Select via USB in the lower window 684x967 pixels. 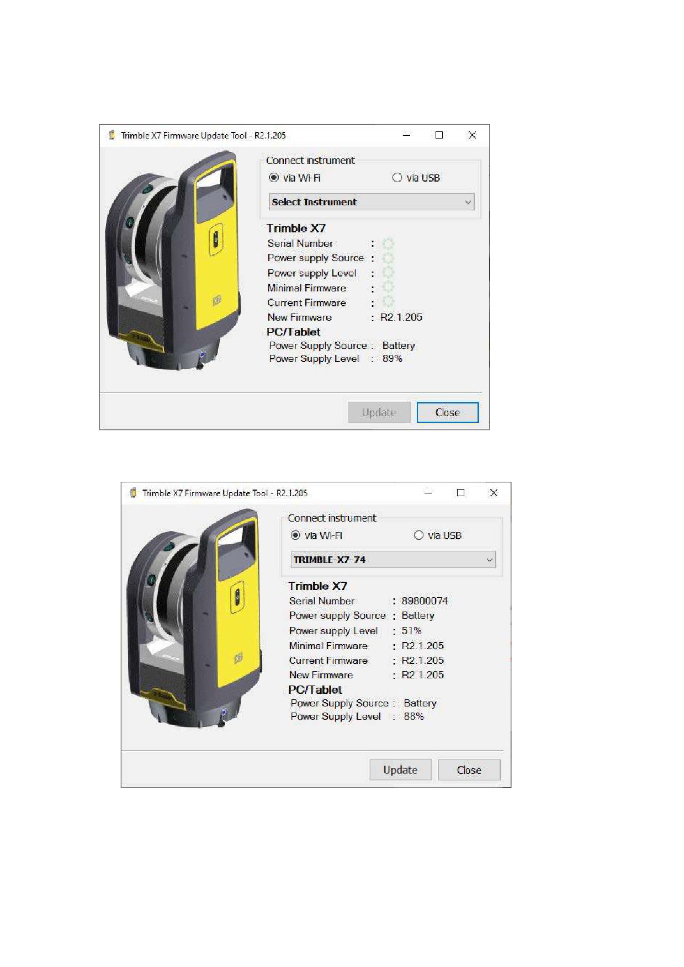tap(438, 535)
